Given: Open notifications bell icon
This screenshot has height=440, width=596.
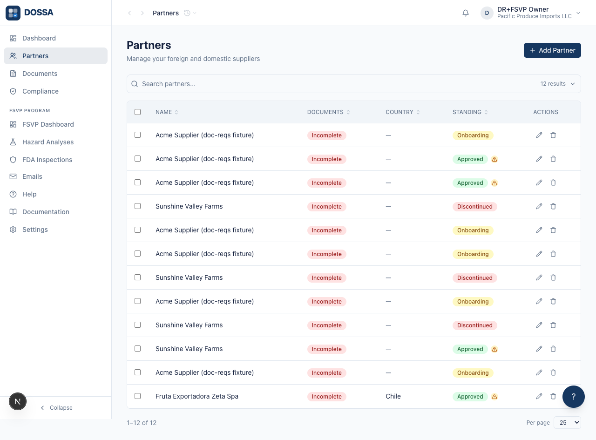Looking at the screenshot, I should (466, 13).
